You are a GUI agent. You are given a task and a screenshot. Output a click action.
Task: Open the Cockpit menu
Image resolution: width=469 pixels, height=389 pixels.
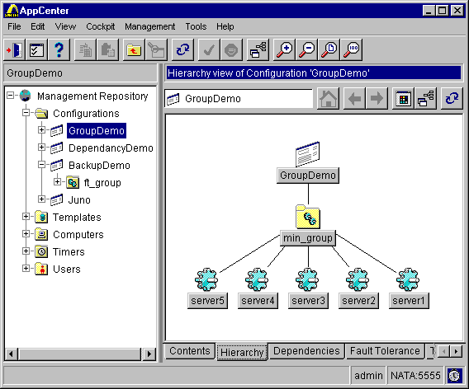click(101, 26)
